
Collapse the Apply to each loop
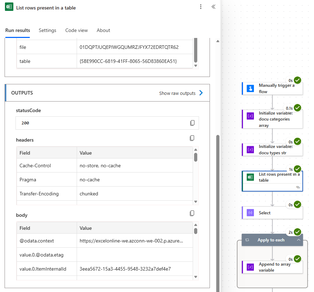299,240
